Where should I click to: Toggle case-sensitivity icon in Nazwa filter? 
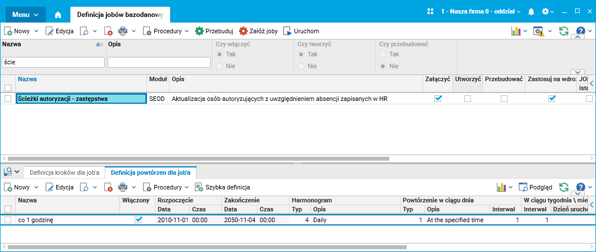[100, 45]
